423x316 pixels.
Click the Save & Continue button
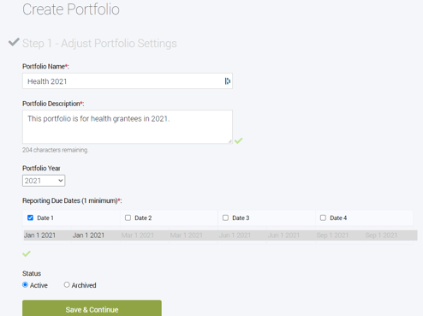coord(92,308)
